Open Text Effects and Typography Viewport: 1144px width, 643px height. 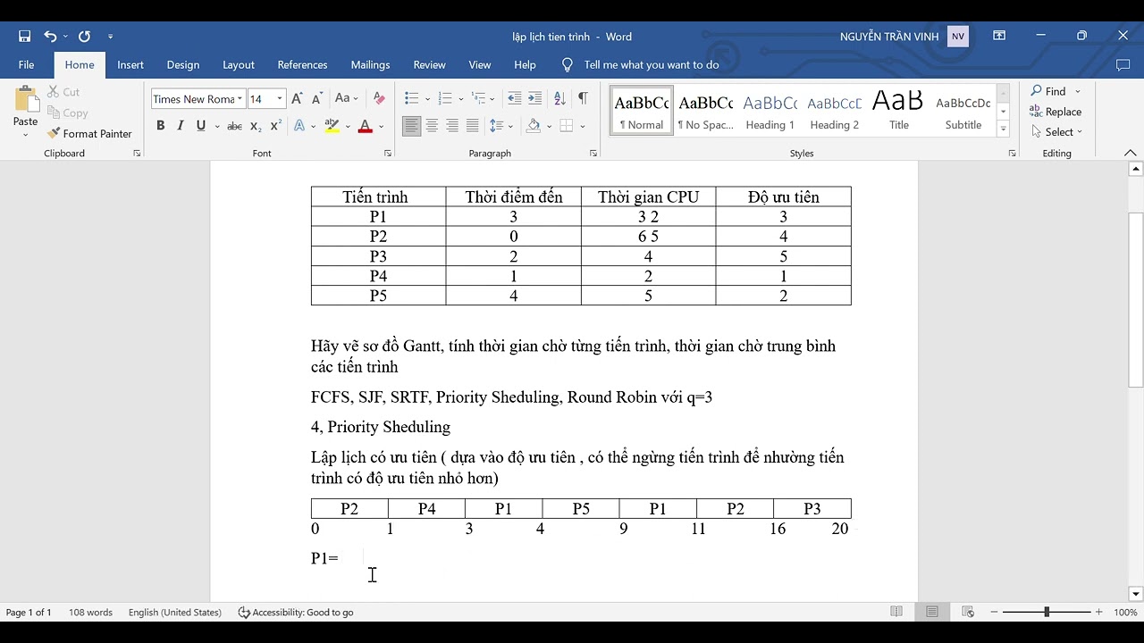(x=299, y=126)
